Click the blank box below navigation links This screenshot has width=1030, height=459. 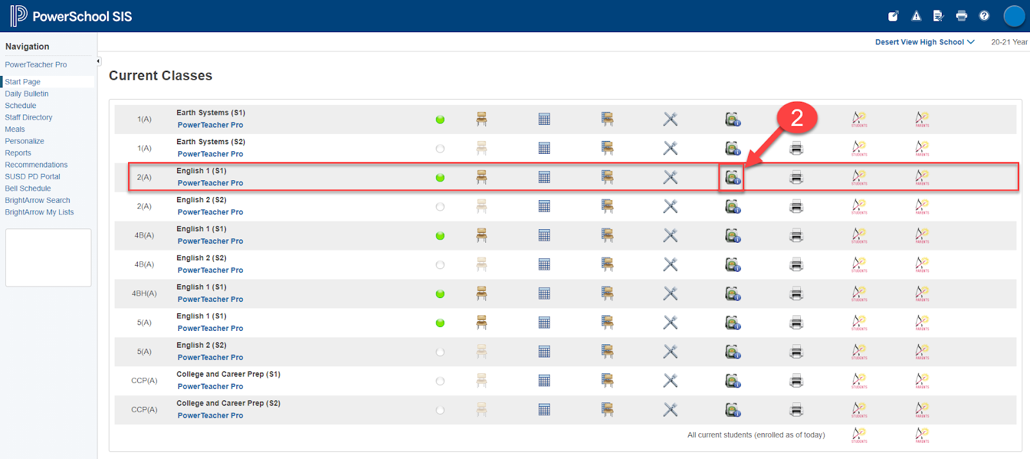click(x=48, y=258)
